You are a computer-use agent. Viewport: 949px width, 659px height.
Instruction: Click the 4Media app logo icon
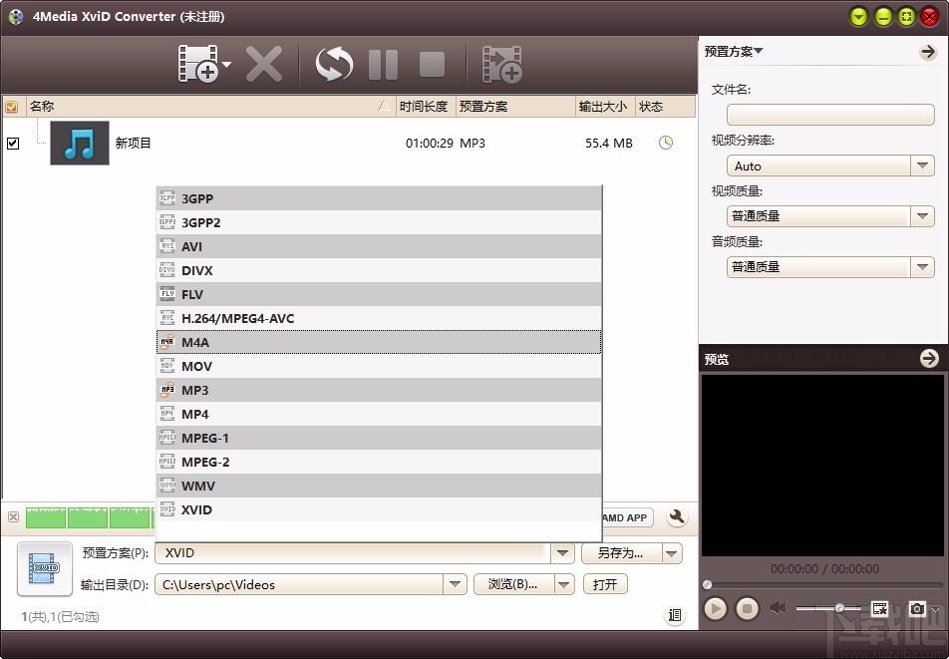coord(16,16)
